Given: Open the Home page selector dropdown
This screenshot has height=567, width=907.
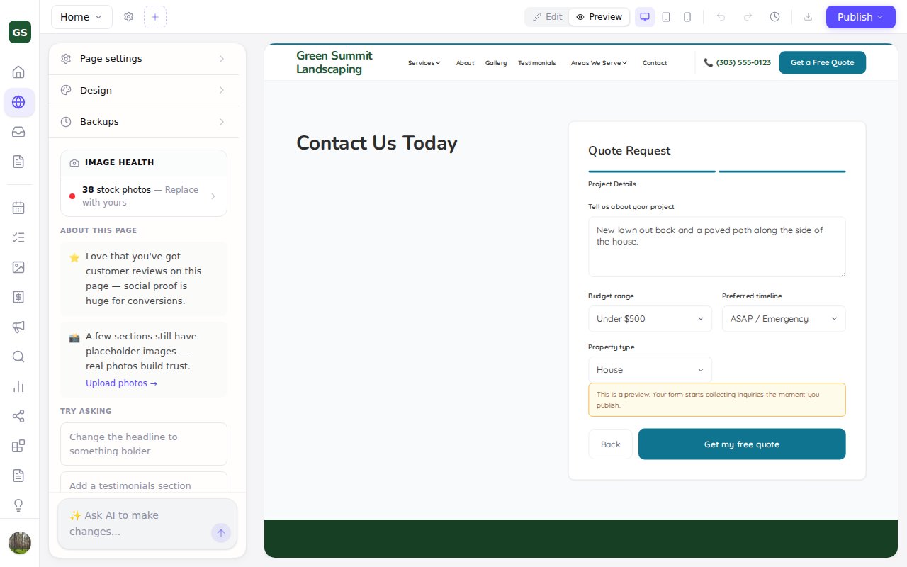Looking at the screenshot, I should pos(81,17).
